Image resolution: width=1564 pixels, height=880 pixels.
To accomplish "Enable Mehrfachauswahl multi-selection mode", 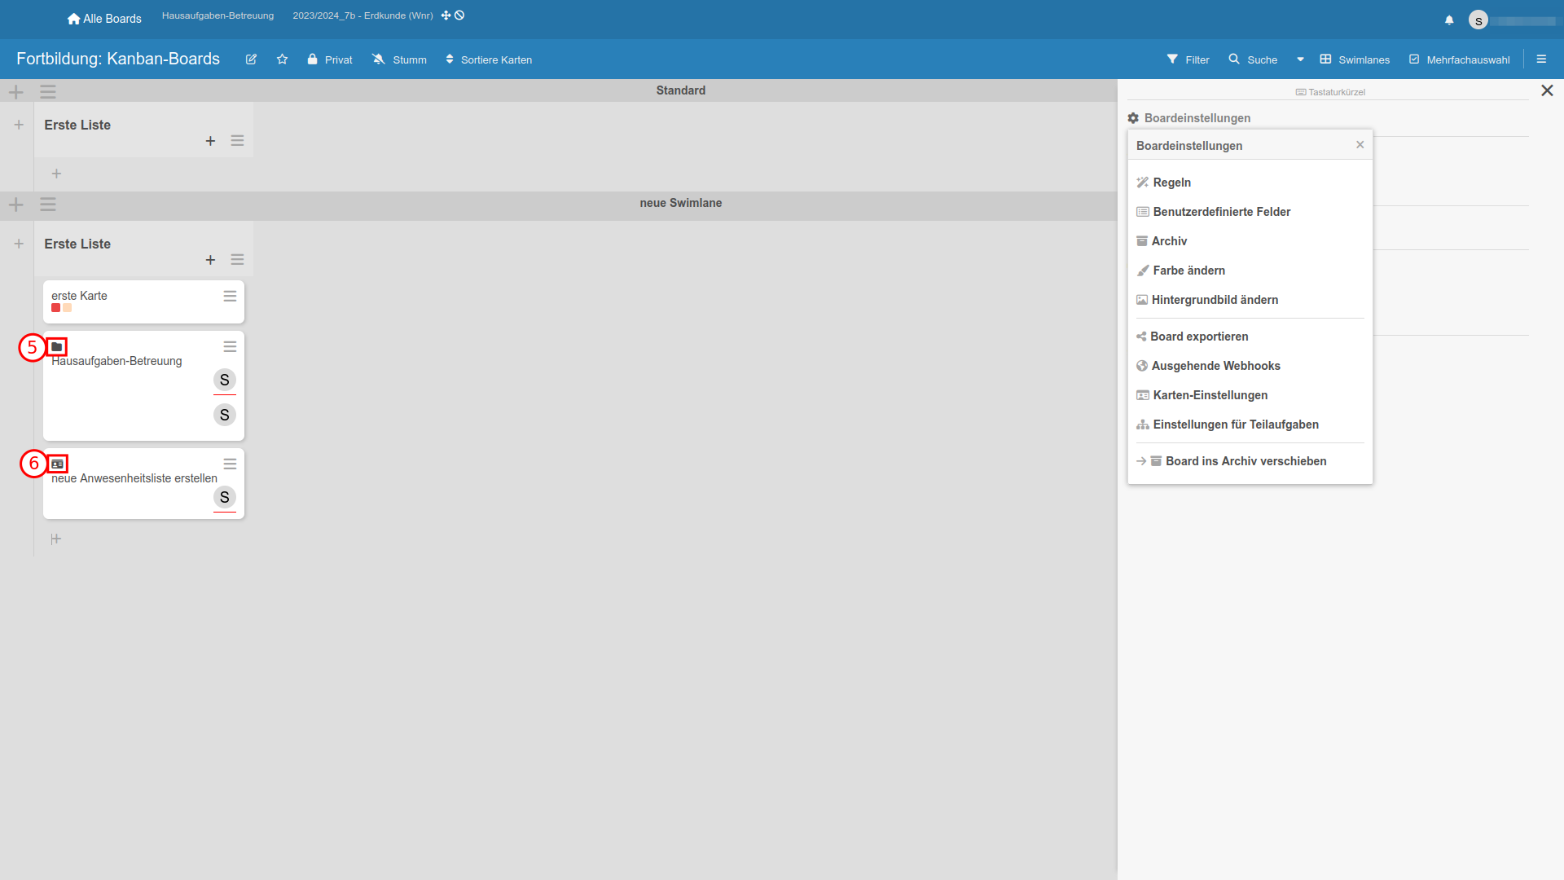I will click(x=1459, y=59).
